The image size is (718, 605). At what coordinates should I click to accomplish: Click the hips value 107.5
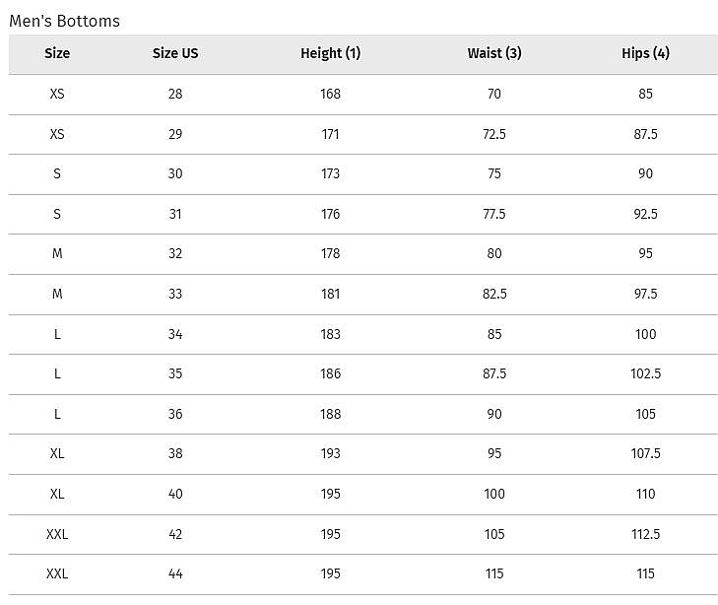pyautogui.click(x=645, y=453)
